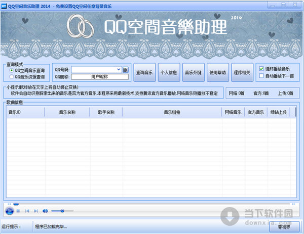Screen dimensions: 304x234
Task: Enable 自动播放下一首 checkbox
Action: (x=261, y=76)
